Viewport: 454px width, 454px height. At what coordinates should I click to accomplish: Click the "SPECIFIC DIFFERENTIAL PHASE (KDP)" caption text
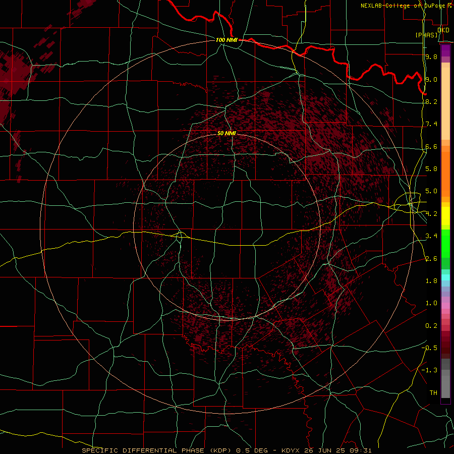pos(155,450)
